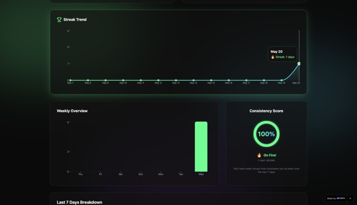Close the Made by badge with the X
The width and height of the screenshot is (357, 205).
click(x=350, y=198)
